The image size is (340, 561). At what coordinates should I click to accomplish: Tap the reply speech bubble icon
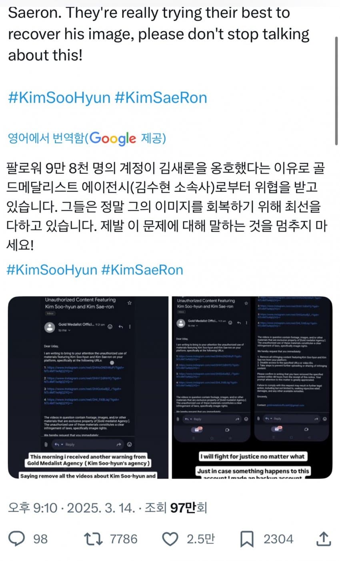tap(16, 539)
